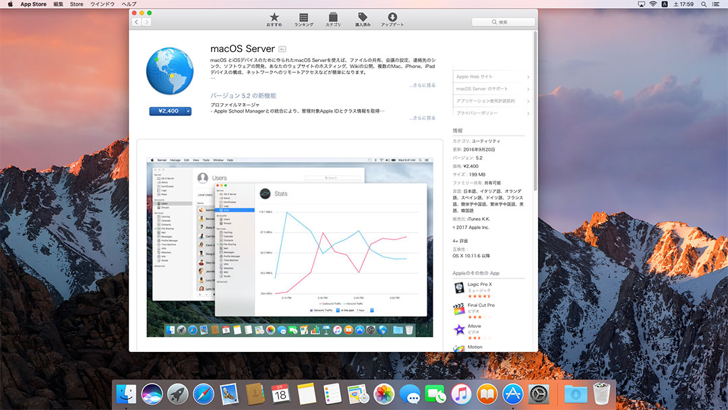Screen dimensions: 728x410
Task: Open the アップデート tab
Action: [x=392, y=20]
